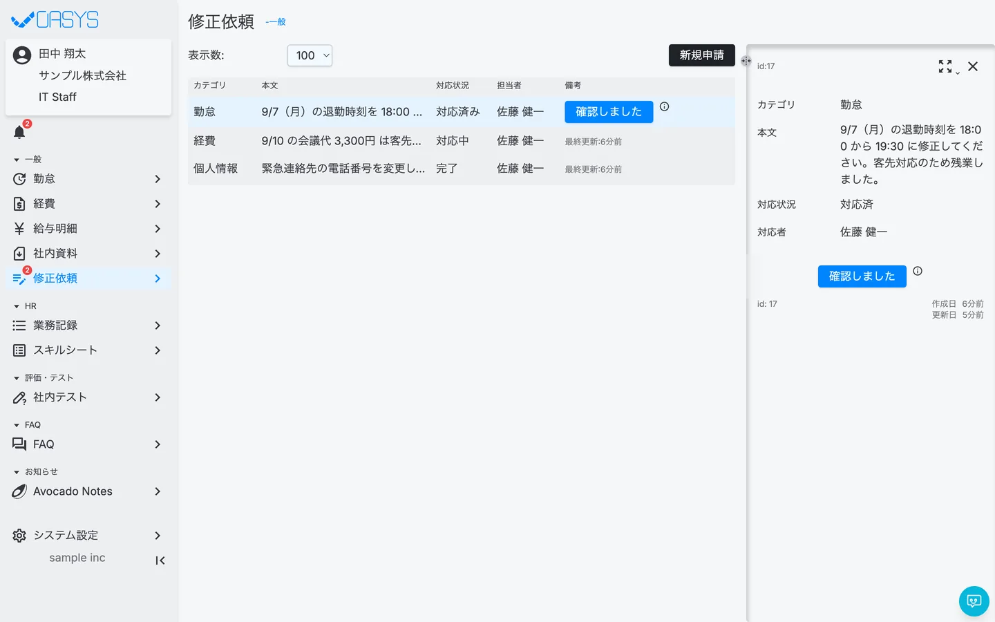Click the カテゴリ column header
Screen dimensions: 995x622
click(x=210, y=86)
